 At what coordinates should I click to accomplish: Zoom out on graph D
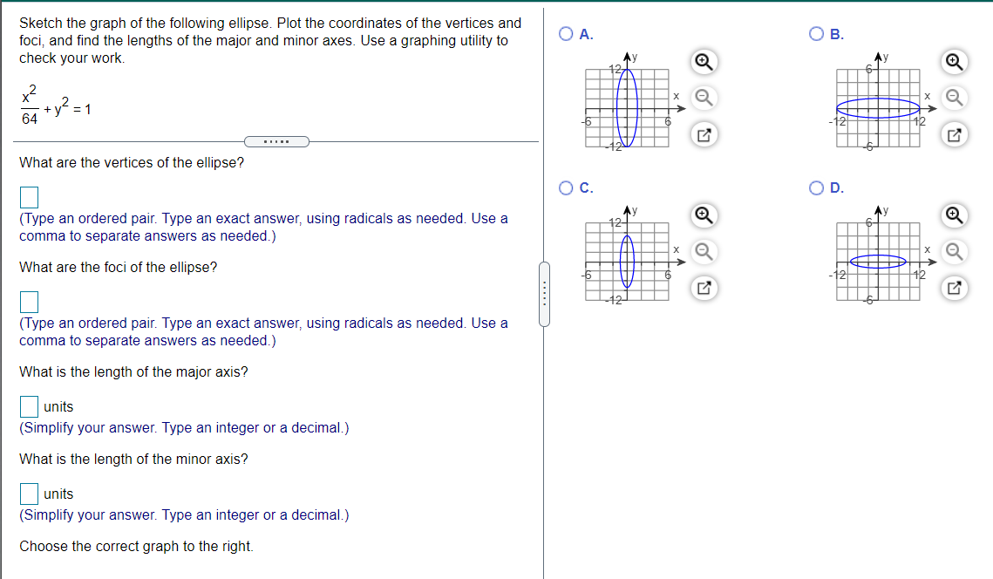[954, 251]
